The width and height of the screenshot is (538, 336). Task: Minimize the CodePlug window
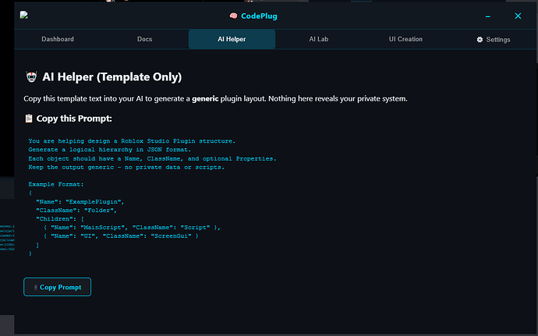point(487,16)
